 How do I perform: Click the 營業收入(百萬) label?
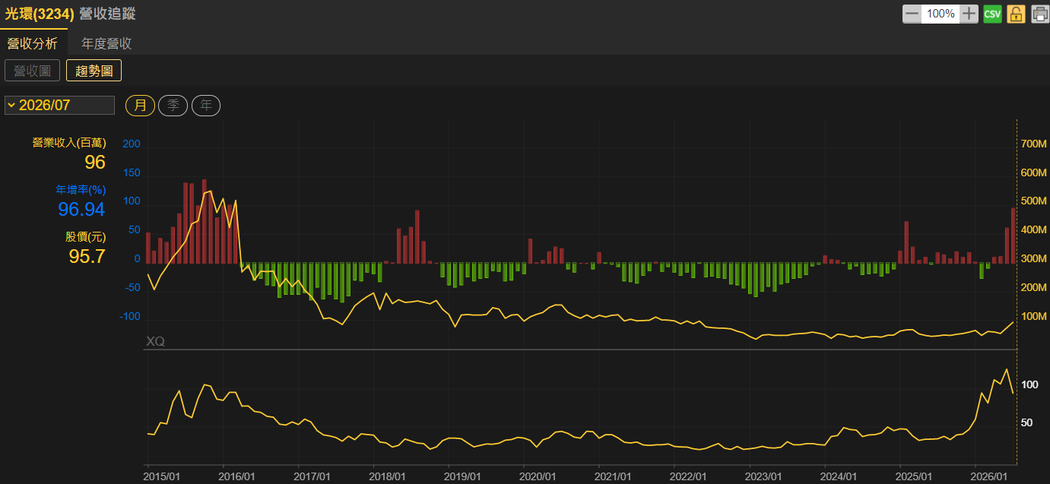69,142
